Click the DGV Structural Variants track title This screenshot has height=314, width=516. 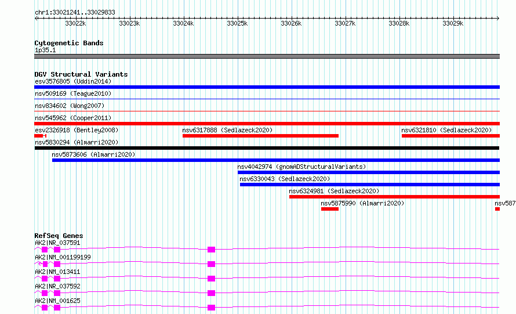point(81,74)
